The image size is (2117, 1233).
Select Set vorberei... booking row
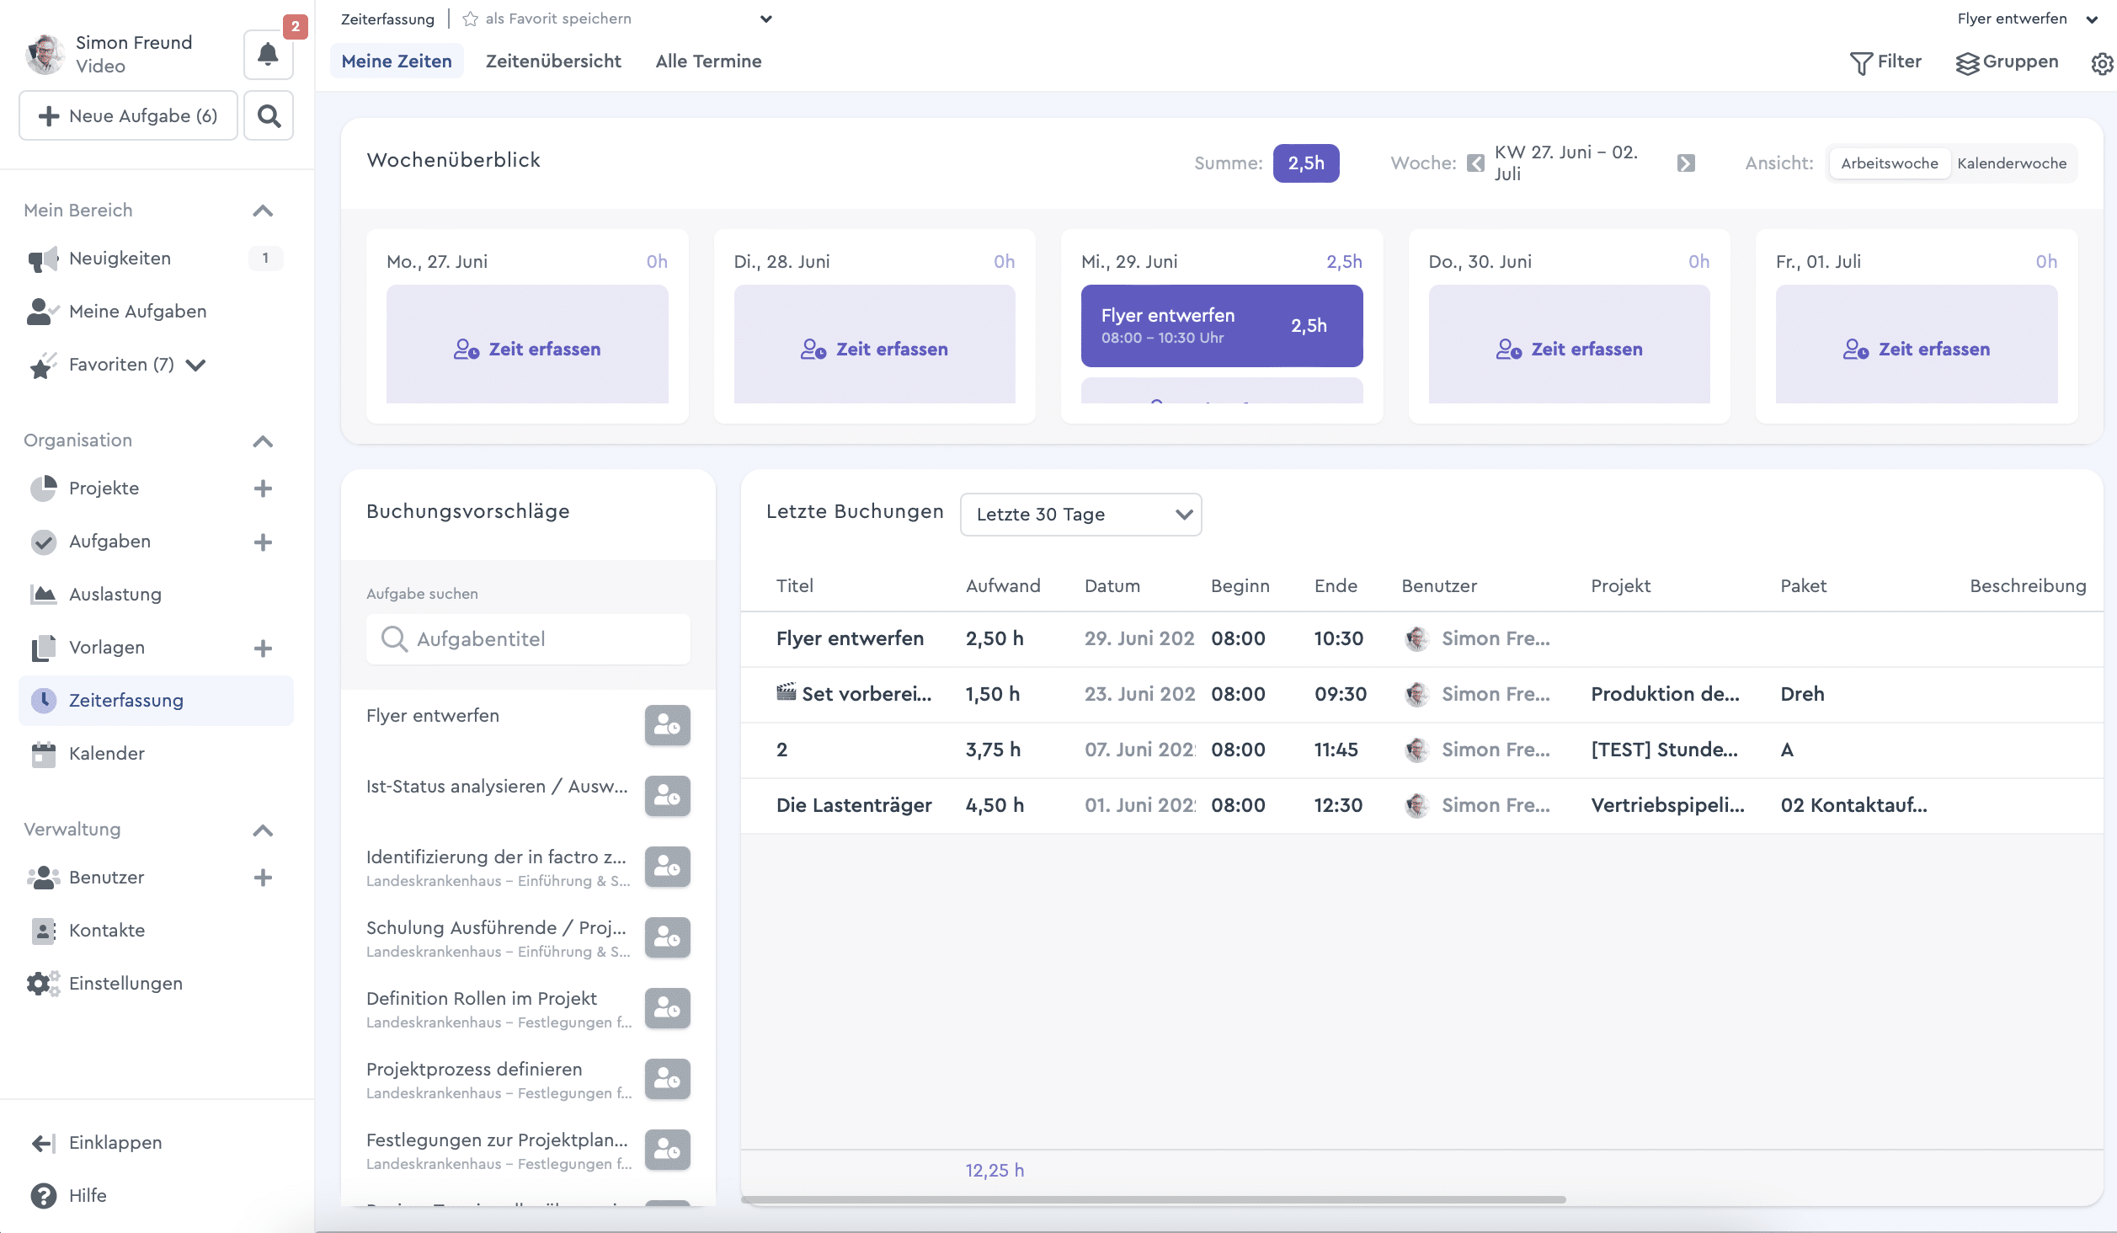[x=1421, y=694]
